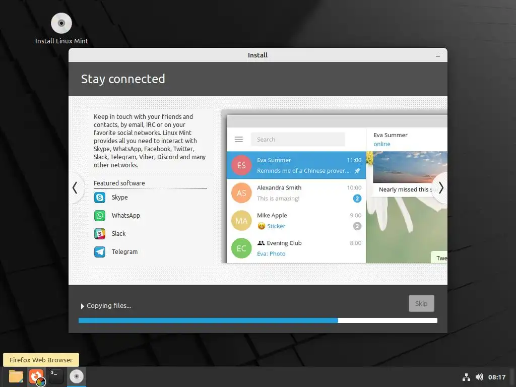Expand the Copying files details triangle
The width and height of the screenshot is (516, 387).
tap(82, 306)
